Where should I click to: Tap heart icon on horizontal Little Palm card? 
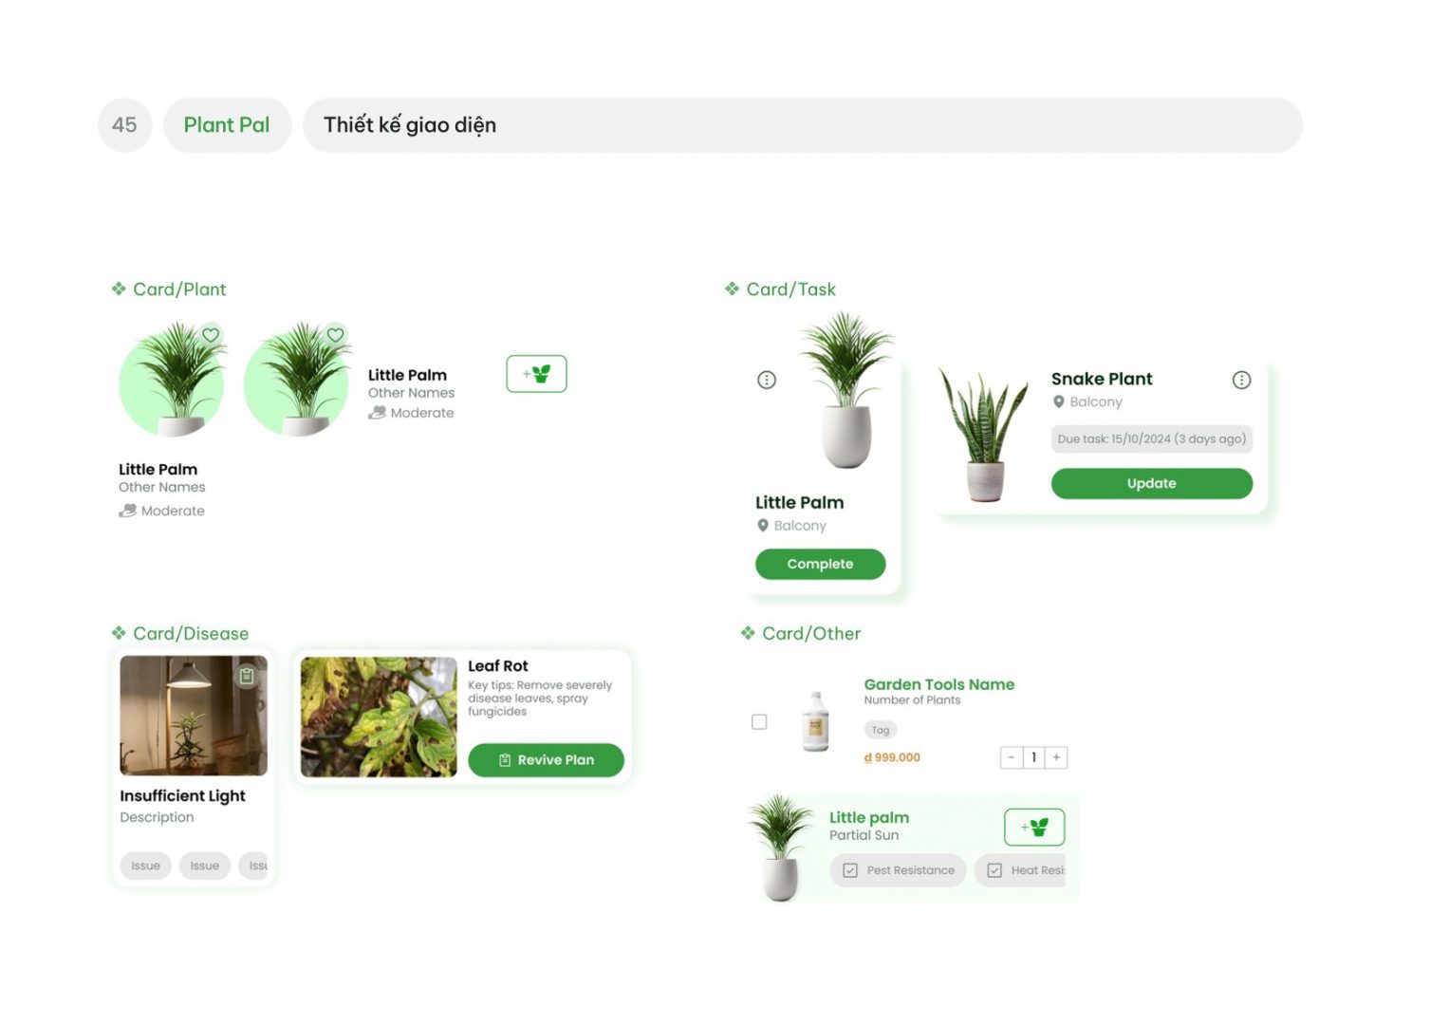click(x=335, y=335)
